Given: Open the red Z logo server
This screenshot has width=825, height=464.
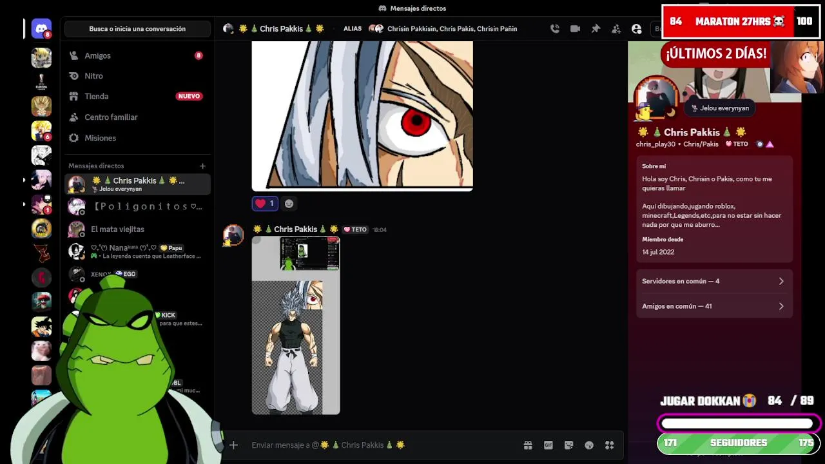Looking at the screenshot, I should point(41,253).
